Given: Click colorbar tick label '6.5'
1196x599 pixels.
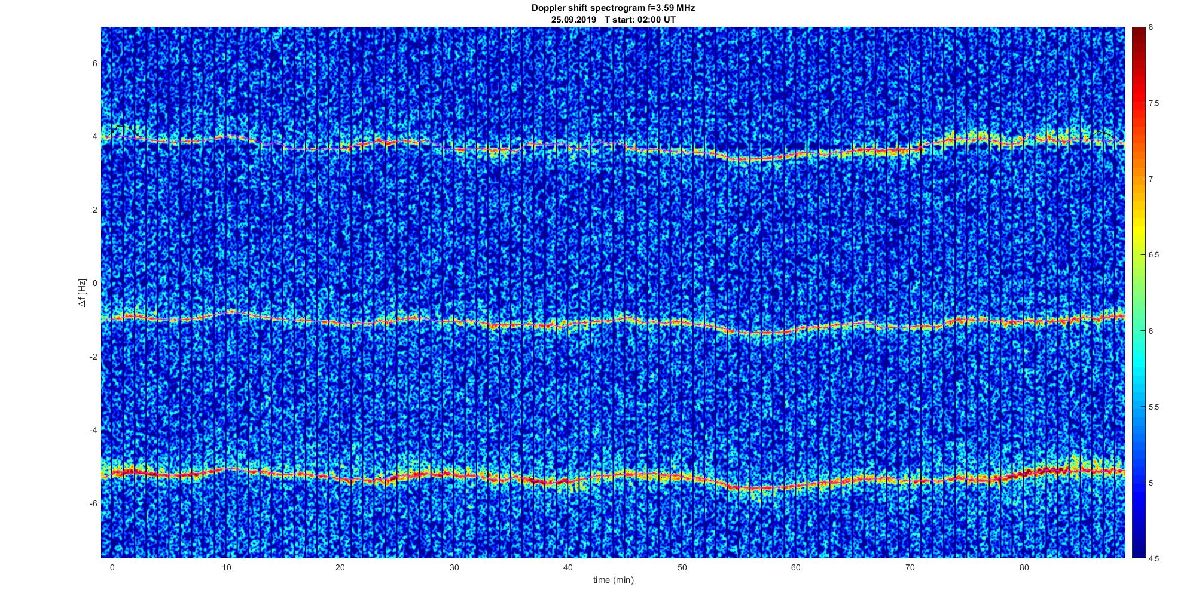Looking at the screenshot, I should [x=1154, y=255].
